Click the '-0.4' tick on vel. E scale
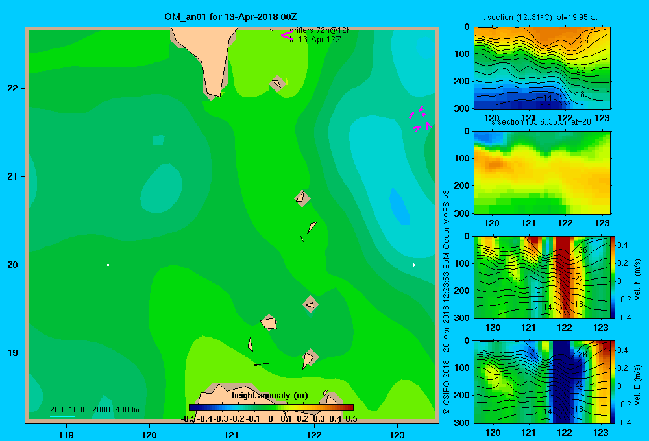The width and height of the screenshot is (649, 441). click(x=624, y=422)
